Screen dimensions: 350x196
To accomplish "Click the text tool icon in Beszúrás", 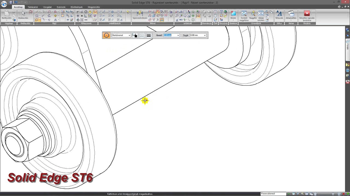I will (x=221, y=12).
